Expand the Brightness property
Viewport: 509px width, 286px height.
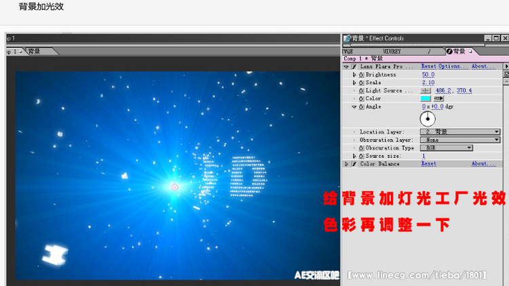point(354,75)
